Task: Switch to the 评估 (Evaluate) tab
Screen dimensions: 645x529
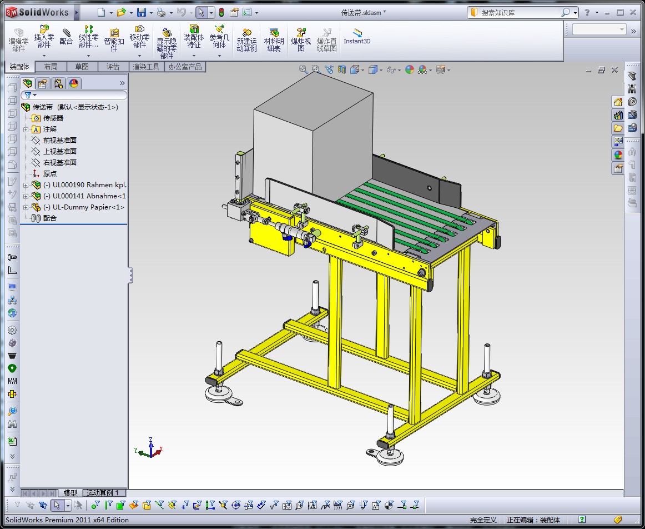Action: click(x=113, y=67)
